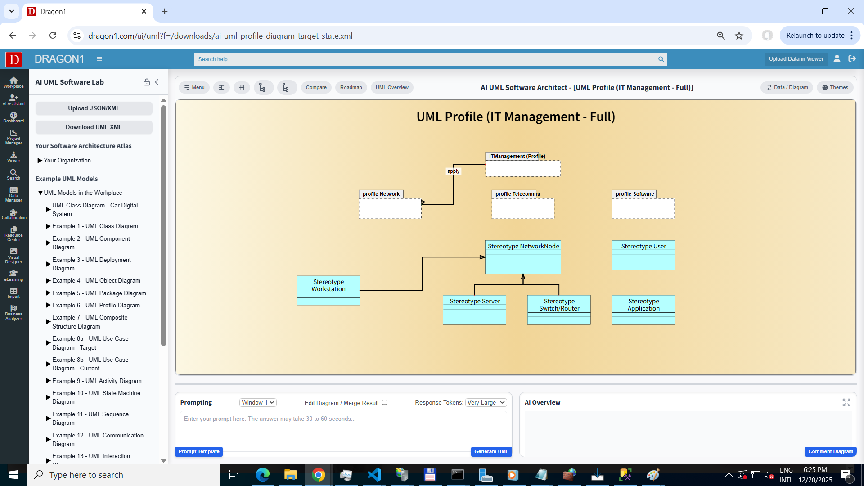This screenshot has height=486, width=864.
Task: Click the Download UML XML button
Action: coord(94,127)
